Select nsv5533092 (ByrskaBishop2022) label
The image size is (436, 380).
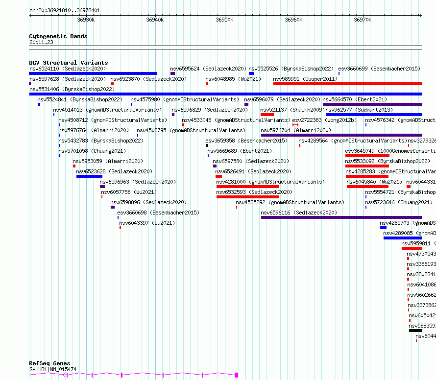pos(388,161)
